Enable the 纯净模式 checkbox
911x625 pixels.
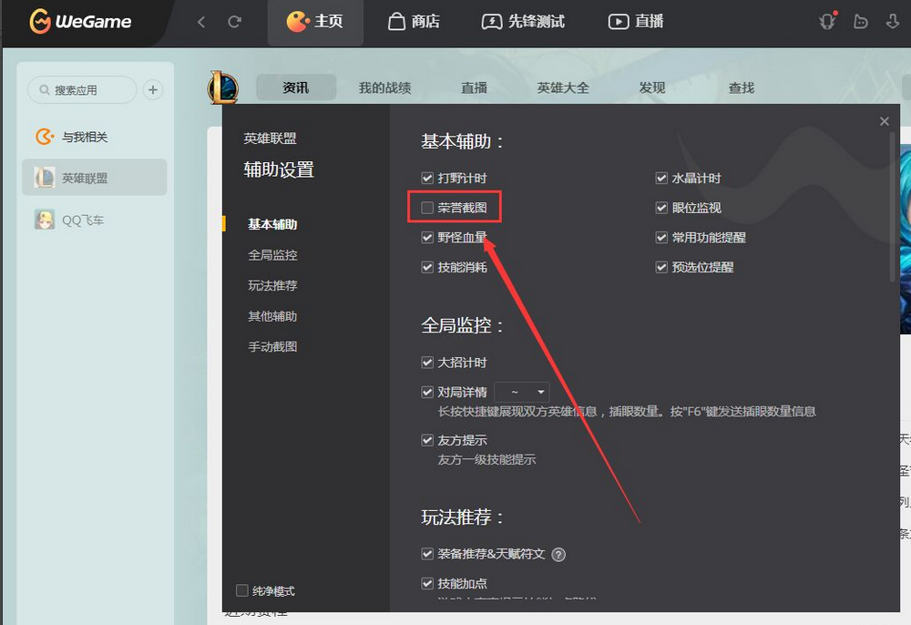[242, 590]
